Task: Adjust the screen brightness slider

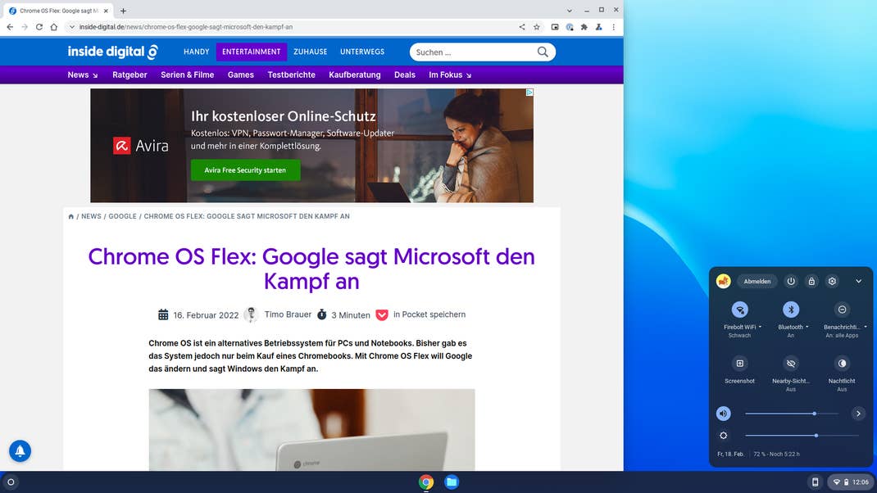Action: coord(802,436)
